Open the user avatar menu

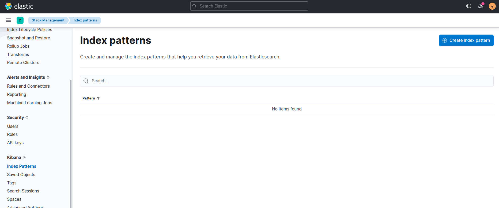492,6
